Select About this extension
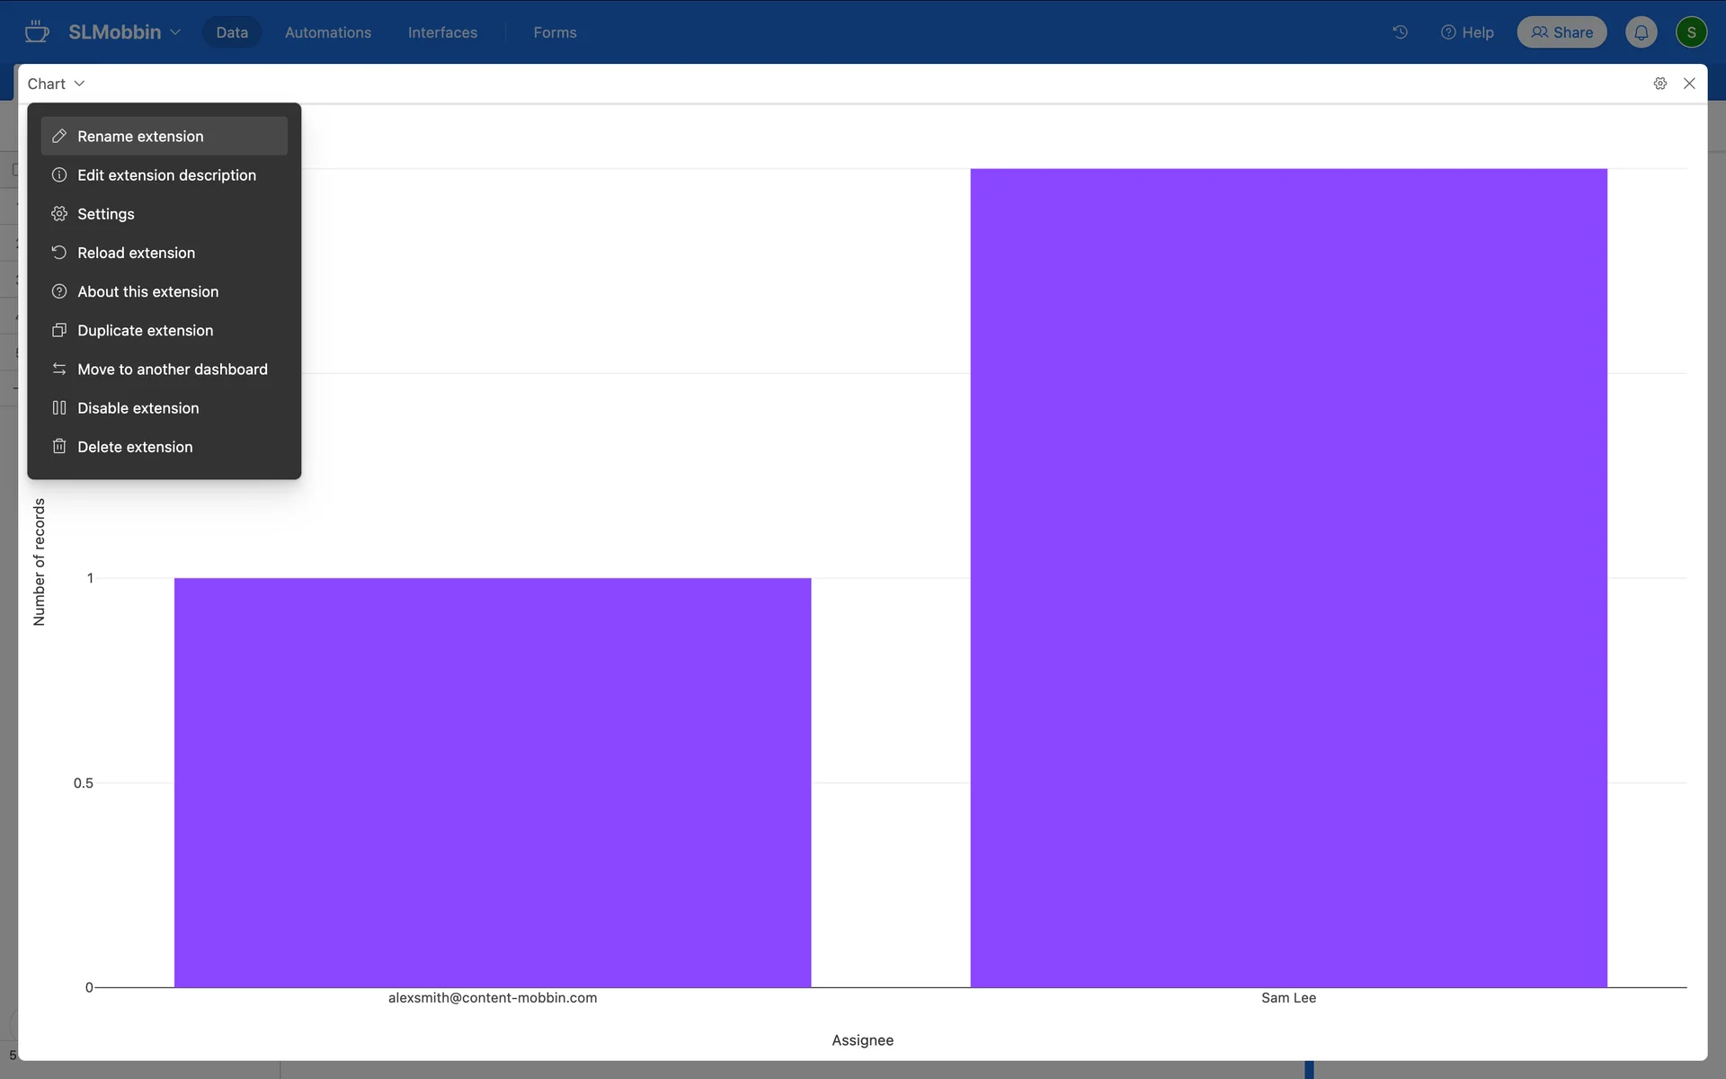The height and width of the screenshot is (1079, 1726). (148, 292)
